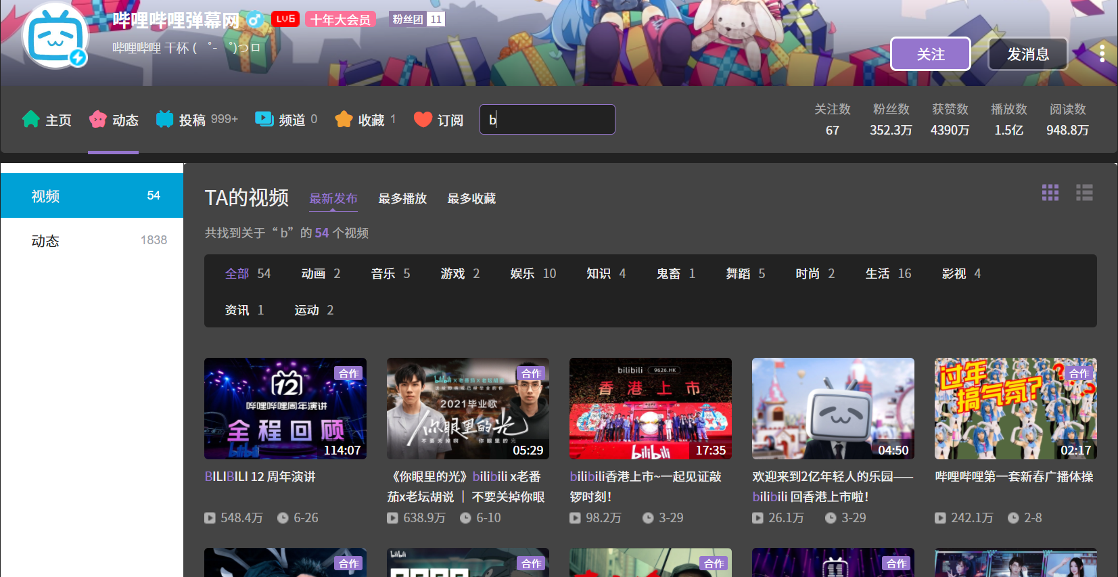Open the 动态 tab in navigation bar
The height and width of the screenshot is (577, 1118).
[x=114, y=120]
